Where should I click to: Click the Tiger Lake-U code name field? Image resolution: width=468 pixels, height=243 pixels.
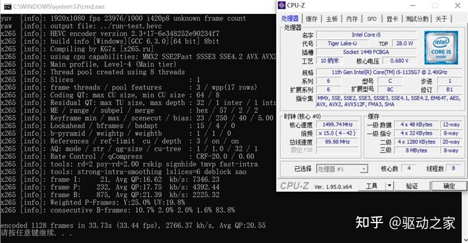(342, 44)
